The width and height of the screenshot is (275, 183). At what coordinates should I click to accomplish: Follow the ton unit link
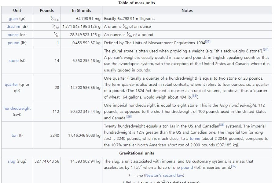14,135
